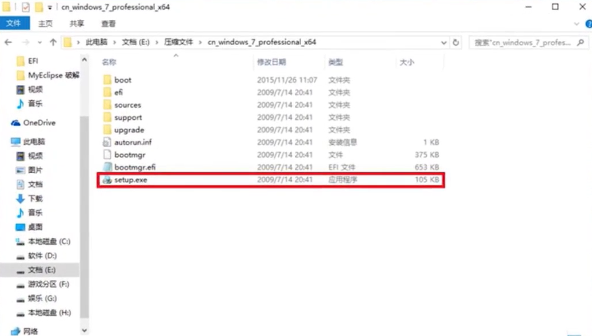Image resolution: width=592 pixels, height=336 pixels.
Task: Open the setup.exe application file
Action: coord(271,180)
